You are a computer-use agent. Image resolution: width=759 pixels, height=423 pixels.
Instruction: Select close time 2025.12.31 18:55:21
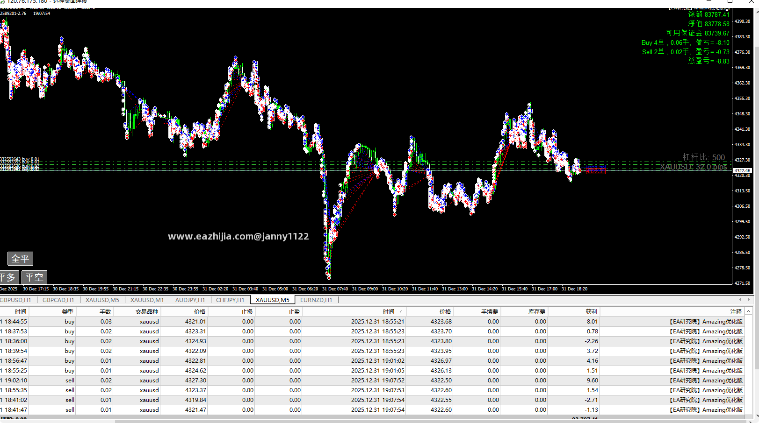pos(378,321)
